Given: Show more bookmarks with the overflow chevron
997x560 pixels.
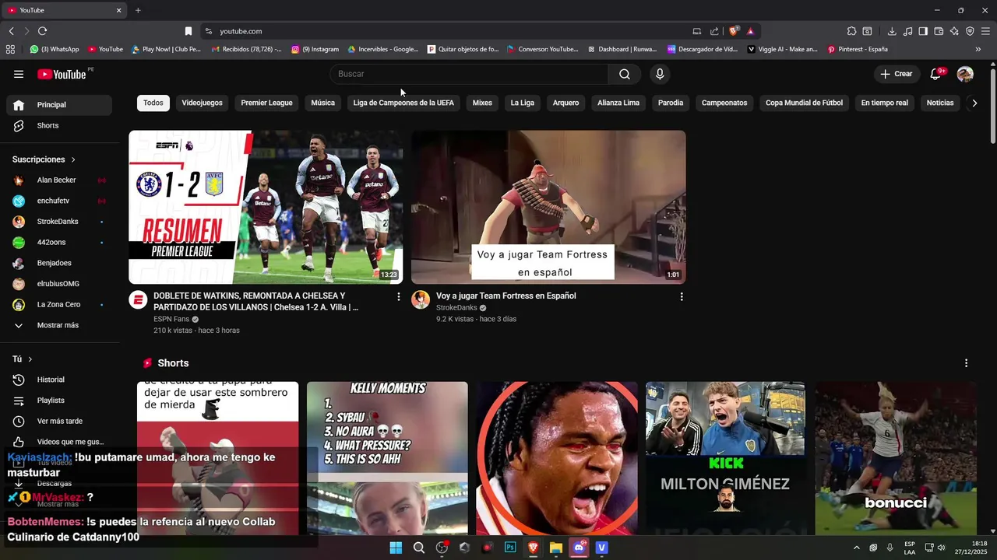Looking at the screenshot, I should point(978,49).
